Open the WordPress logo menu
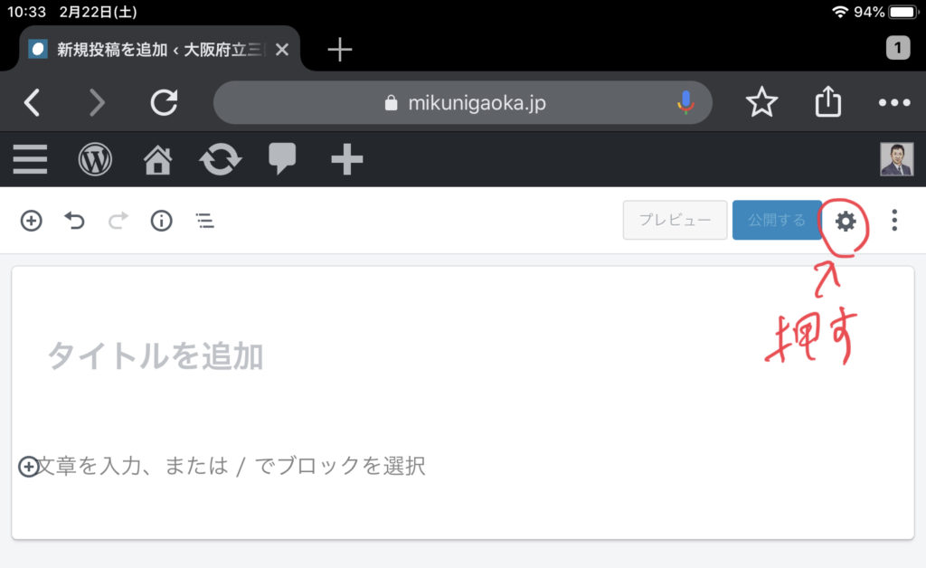This screenshot has height=568, width=926. coord(95,159)
